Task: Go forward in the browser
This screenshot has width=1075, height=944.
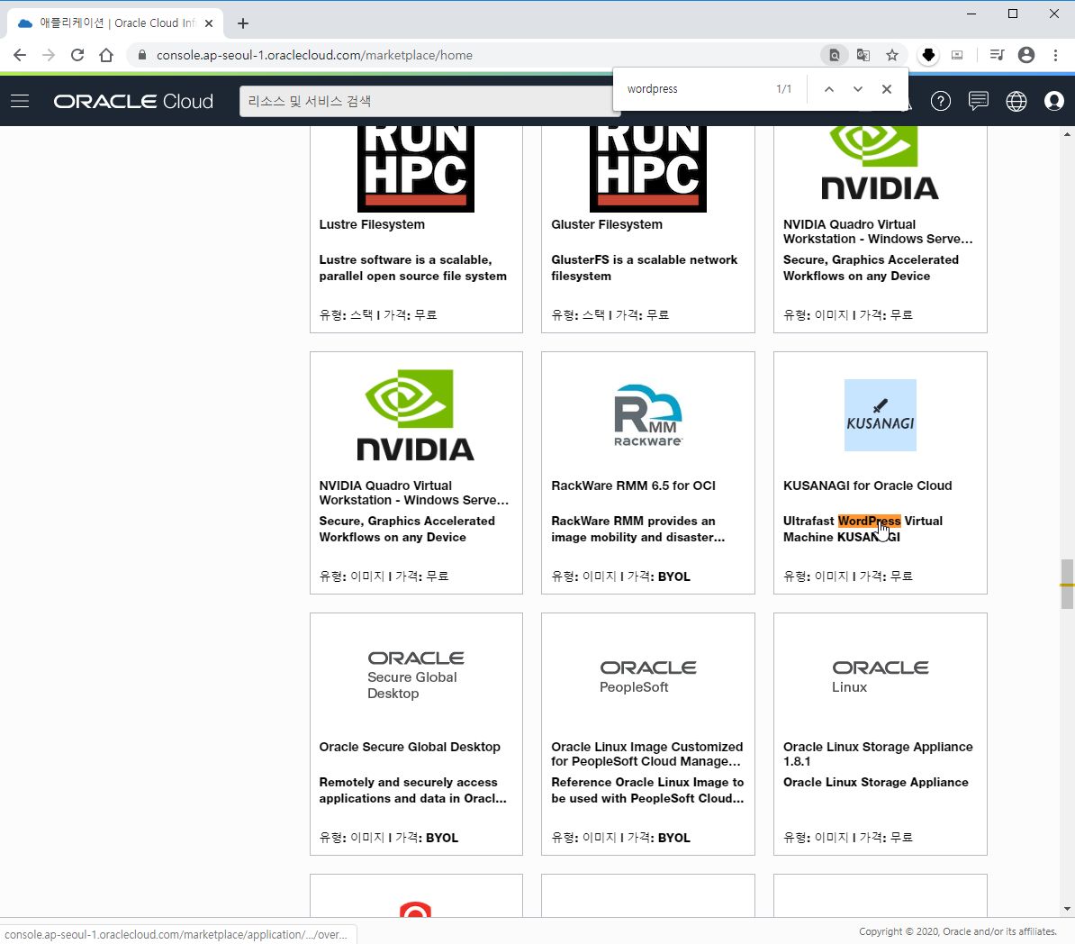Action: pyautogui.click(x=49, y=55)
